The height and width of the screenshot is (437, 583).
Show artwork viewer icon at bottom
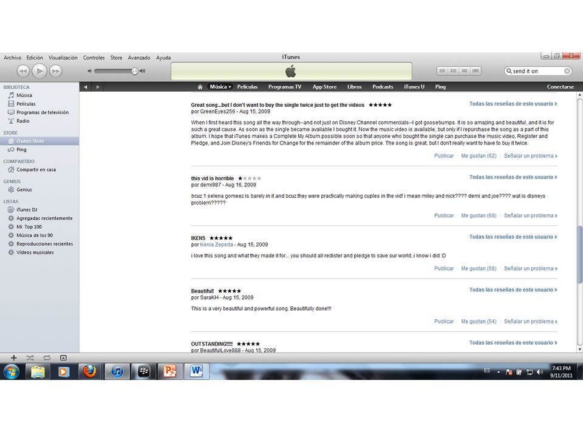[x=63, y=358]
